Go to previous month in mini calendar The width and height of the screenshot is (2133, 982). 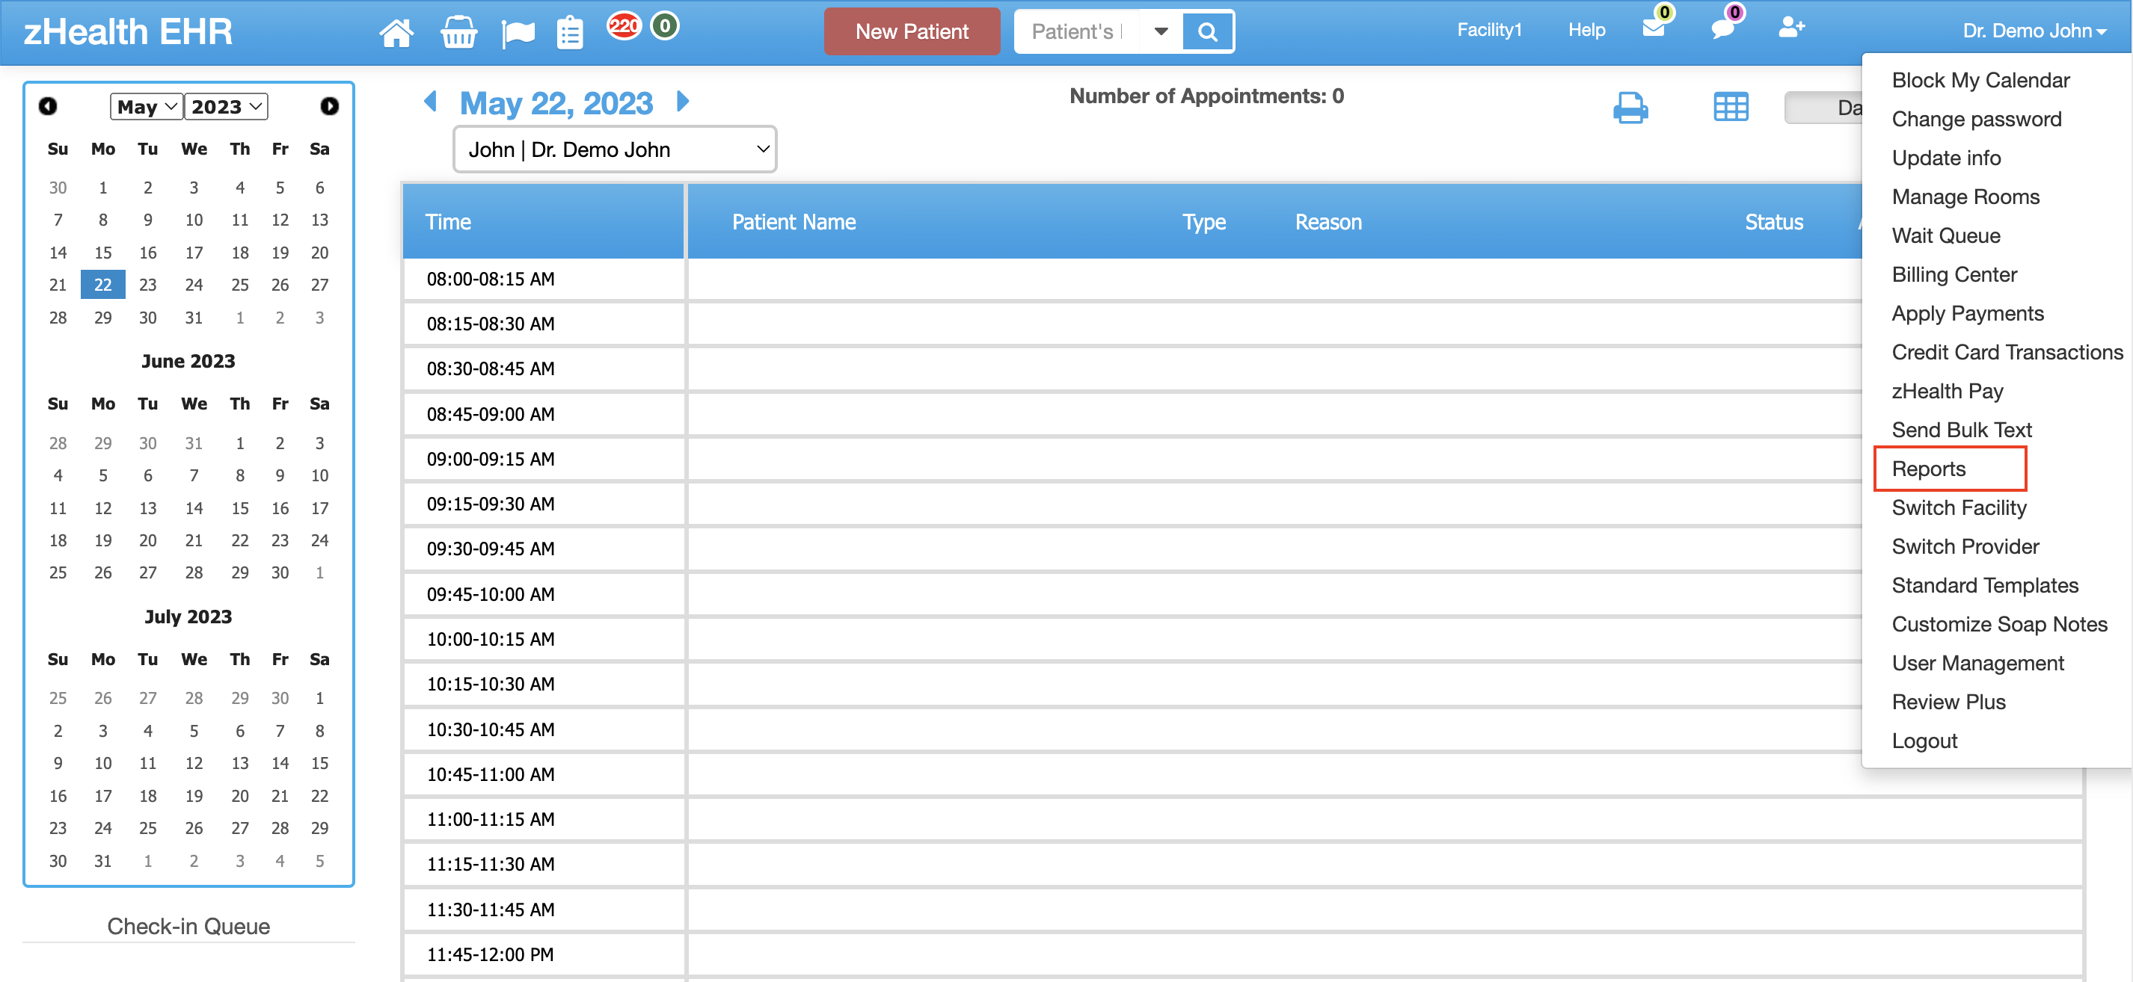(48, 107)
